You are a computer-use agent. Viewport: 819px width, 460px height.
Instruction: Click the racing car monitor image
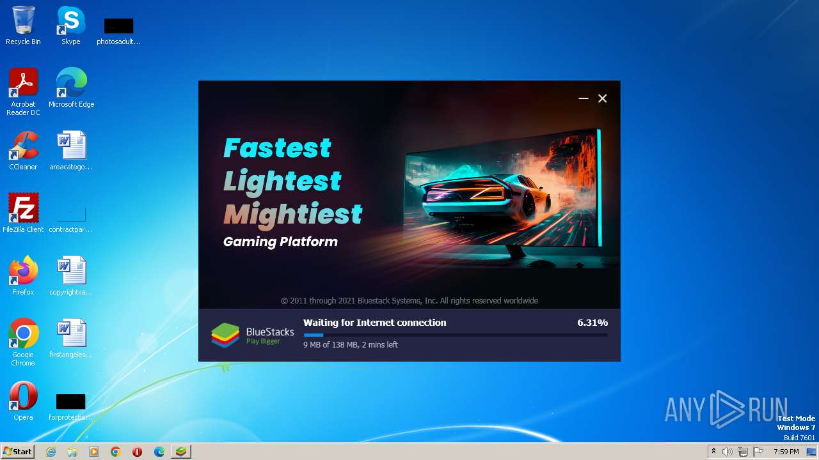pos(503,198)
